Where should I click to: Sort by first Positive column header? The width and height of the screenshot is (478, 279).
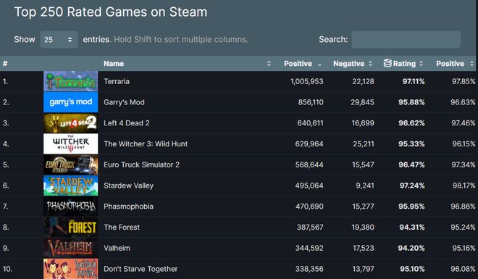pyautogui.click(x=298, y=64)
